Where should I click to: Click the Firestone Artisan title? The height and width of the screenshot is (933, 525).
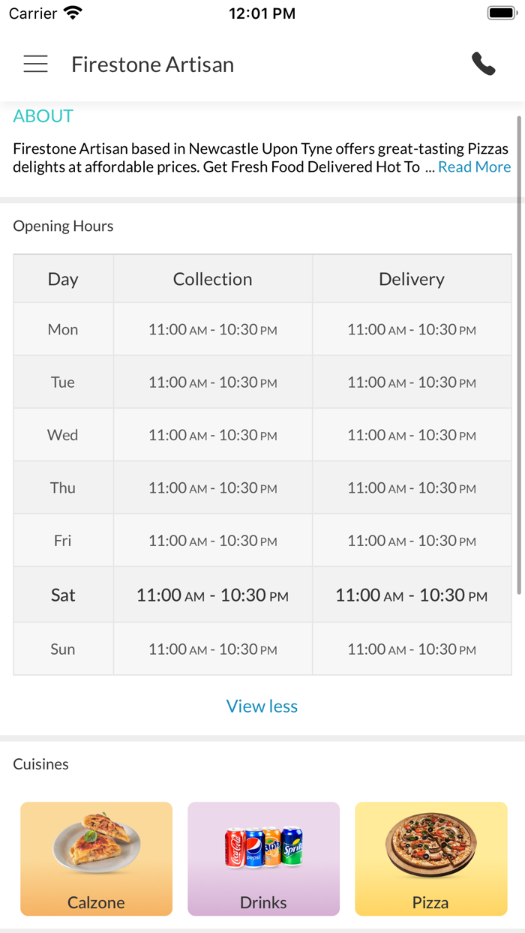point(152,64)
